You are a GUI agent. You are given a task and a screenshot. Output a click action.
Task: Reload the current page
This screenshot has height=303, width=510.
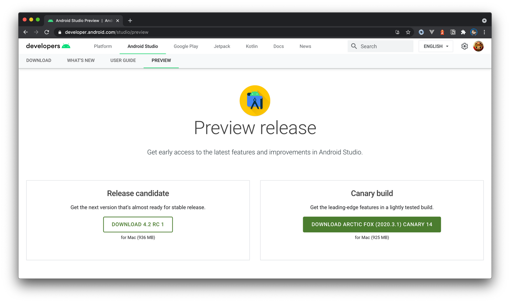point(47,32)
